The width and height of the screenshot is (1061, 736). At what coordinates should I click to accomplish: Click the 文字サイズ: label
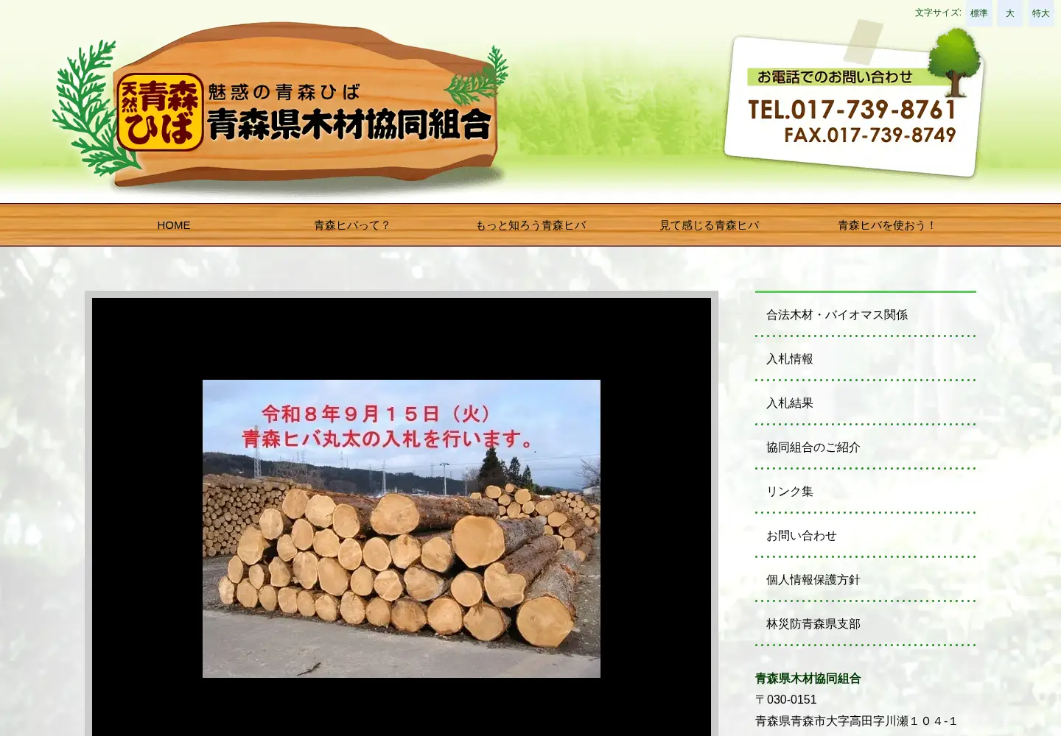(938, 13)
